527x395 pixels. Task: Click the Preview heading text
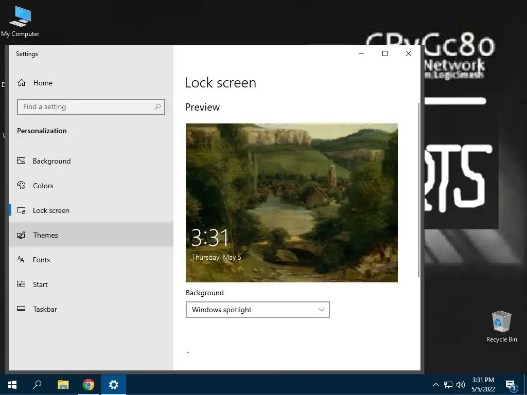[202, 107]
